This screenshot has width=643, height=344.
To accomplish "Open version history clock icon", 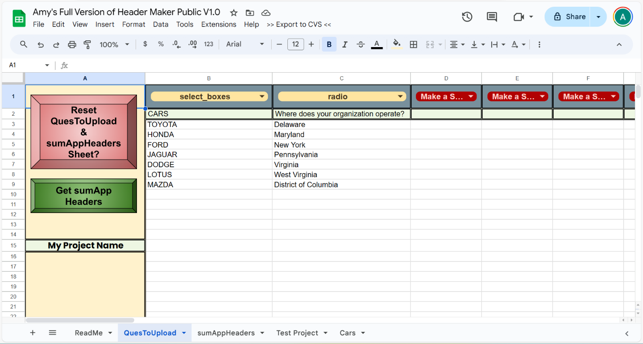I will [467, 17].
